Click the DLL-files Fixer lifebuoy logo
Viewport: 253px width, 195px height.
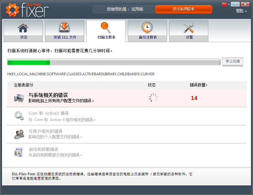coord(12,10)
